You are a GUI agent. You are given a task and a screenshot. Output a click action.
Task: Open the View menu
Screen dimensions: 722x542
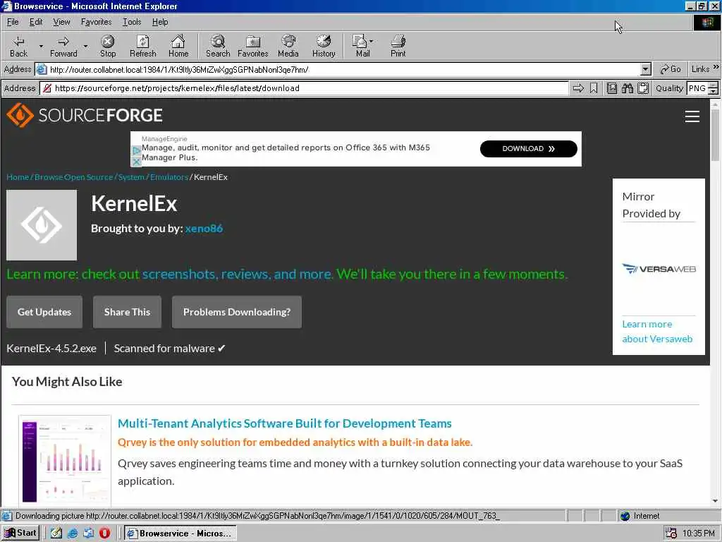pyautogui.click(x=61, y=22)
